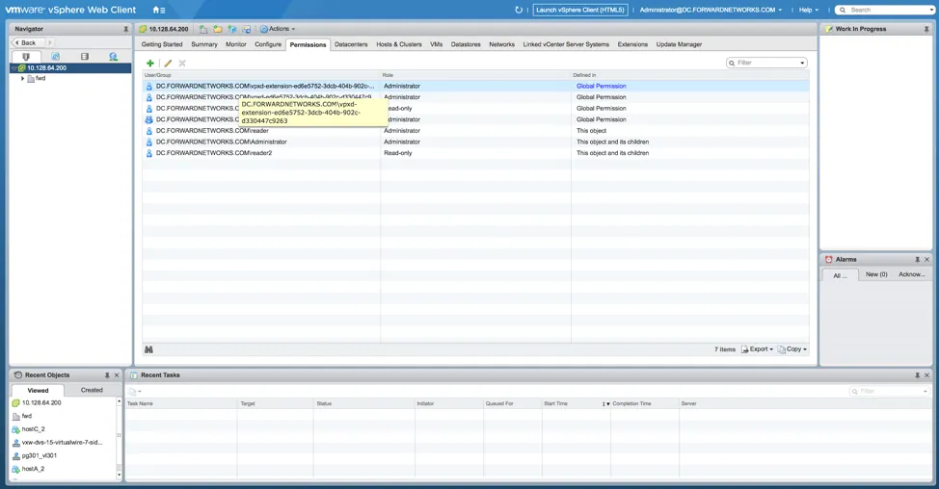Open the Datacenters tab
Screen dimensions: 939x489
351,44
